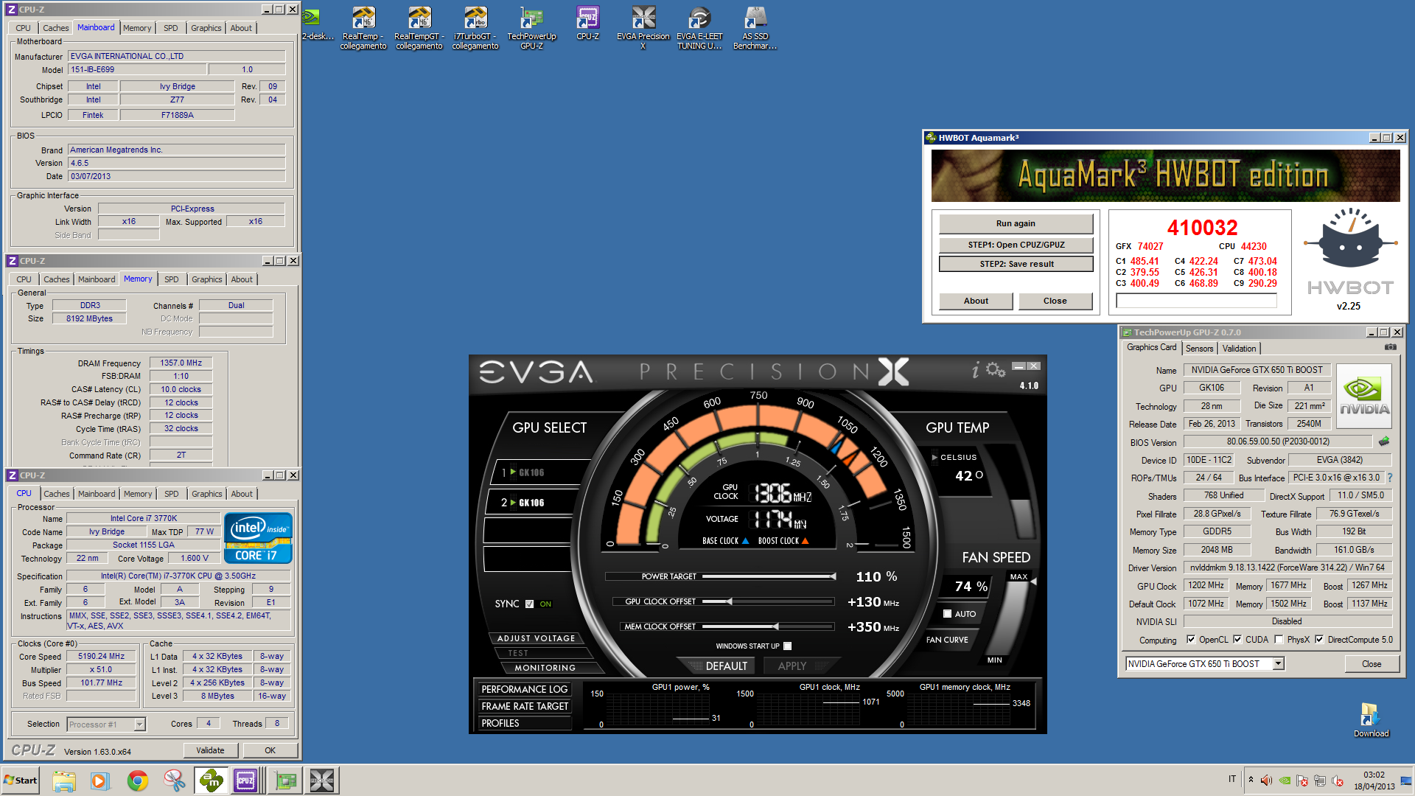Open Windows Explorer from the taskbar
This screenshot has height=796, width=1415.
point(64,781)
